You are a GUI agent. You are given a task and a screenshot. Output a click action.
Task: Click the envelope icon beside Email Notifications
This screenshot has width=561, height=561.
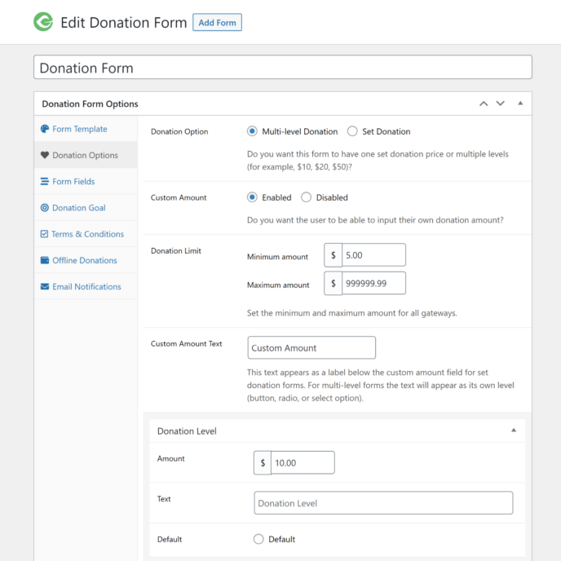45,286
